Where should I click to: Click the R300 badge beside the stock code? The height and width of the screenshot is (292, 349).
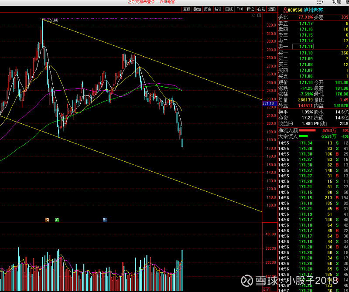point(285,10)
